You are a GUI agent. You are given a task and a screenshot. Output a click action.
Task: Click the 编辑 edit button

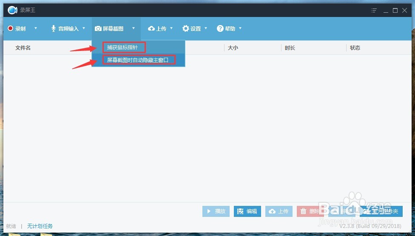[x=247, y=211]
